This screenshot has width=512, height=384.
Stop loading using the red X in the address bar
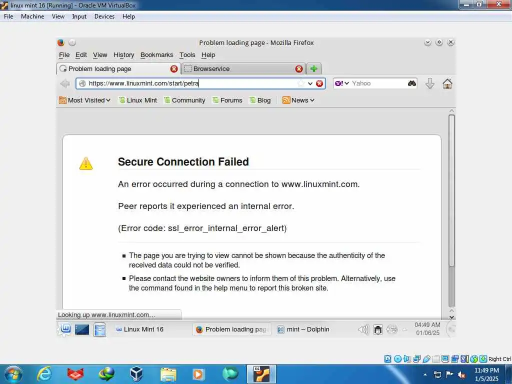point(319,83)
